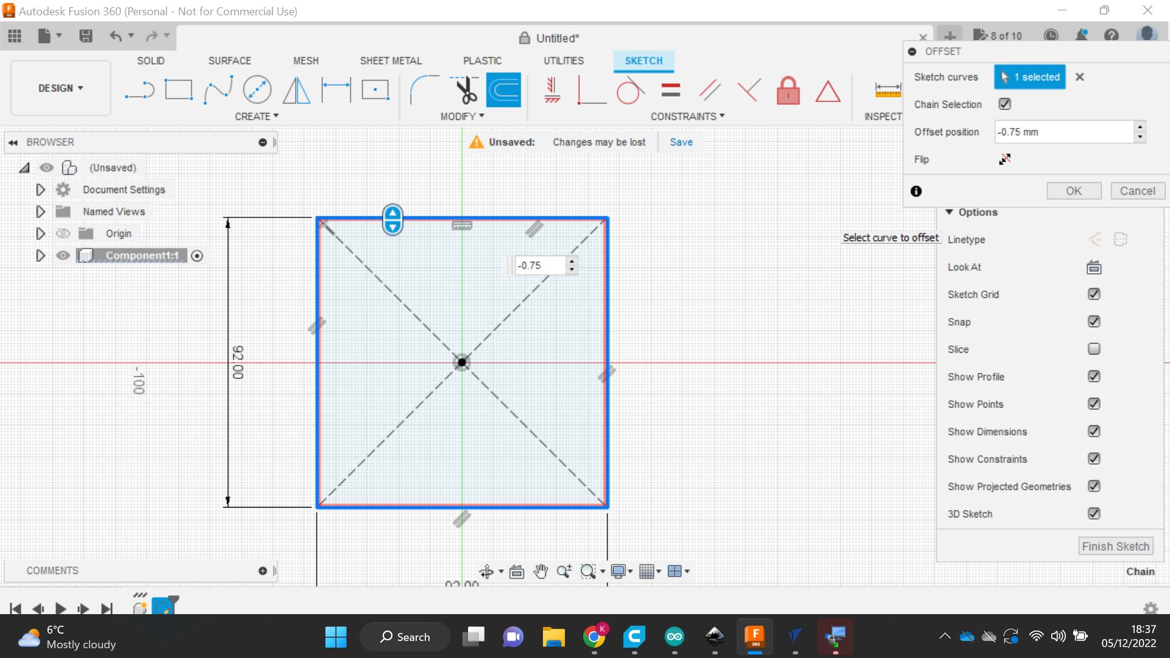Select the Fix/Unfix lock constraint
This screenshot has height=658, width=1170.
pyautogui.click(x=788, y=91)
